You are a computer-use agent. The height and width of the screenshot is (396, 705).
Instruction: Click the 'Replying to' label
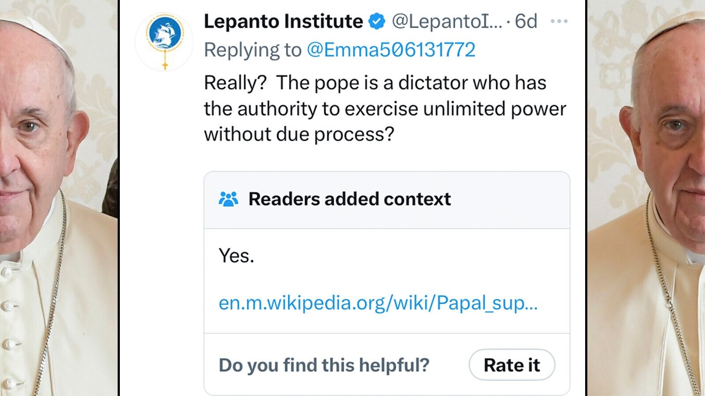(x=252, y=50)
